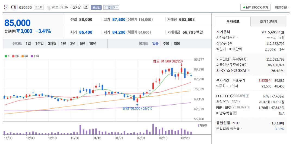Select the 일봉 candlestick chart

[x=155, y=43]
